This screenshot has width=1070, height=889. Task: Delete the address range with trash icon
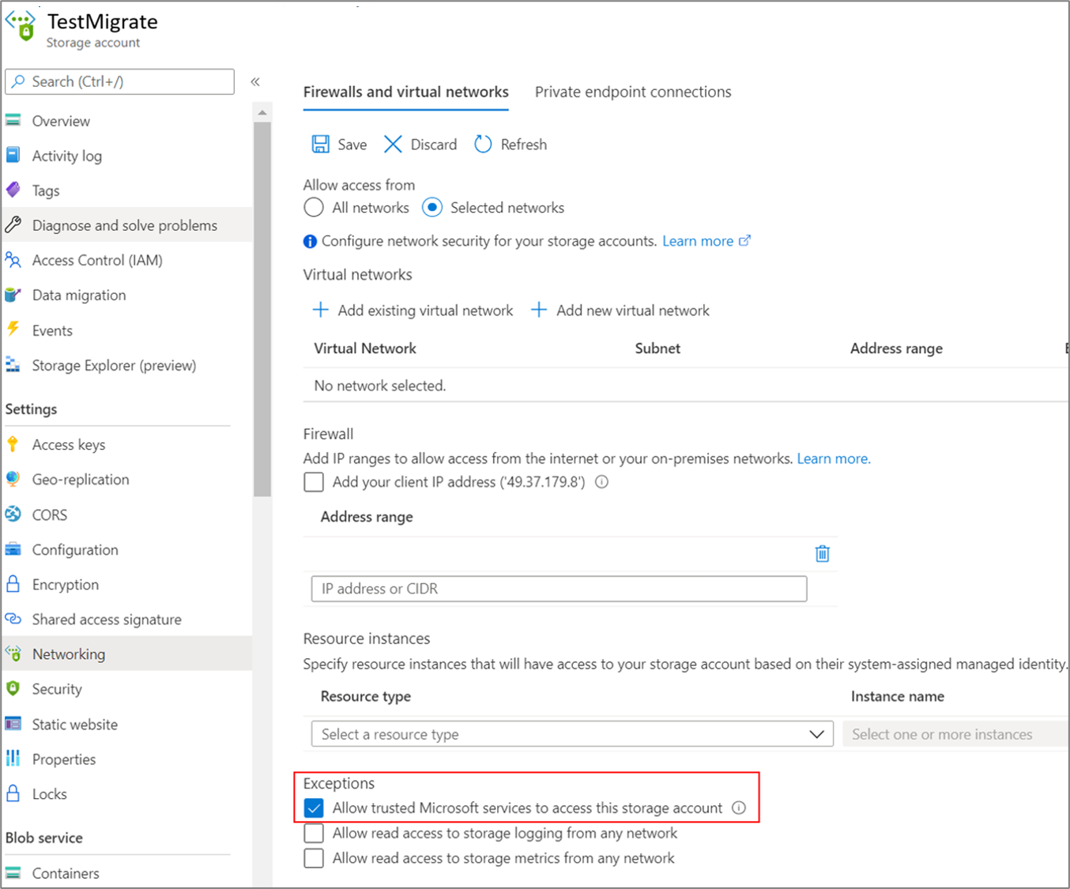823,553
